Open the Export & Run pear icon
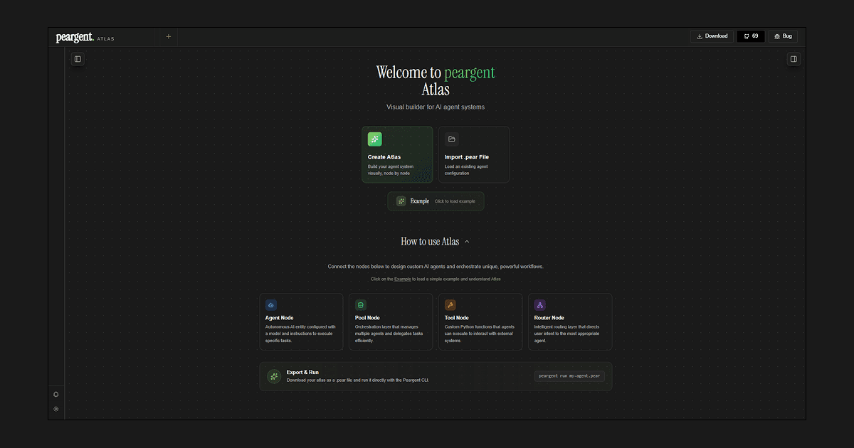The width and height of the screenshot is (854, 448). click(x=274, y=376)
